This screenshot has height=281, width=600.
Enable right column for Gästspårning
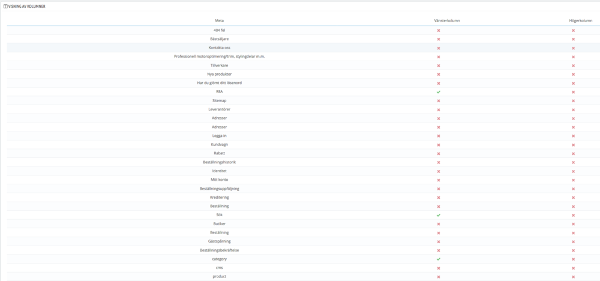click(573, 242)
